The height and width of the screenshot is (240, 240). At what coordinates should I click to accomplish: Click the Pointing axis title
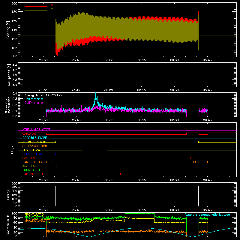8,30
